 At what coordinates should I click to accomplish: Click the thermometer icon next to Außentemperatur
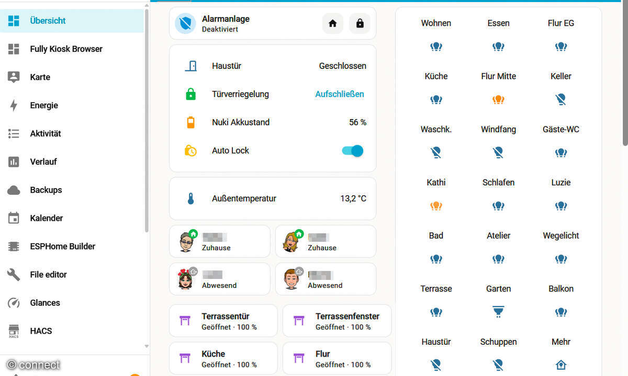(192, 198)
